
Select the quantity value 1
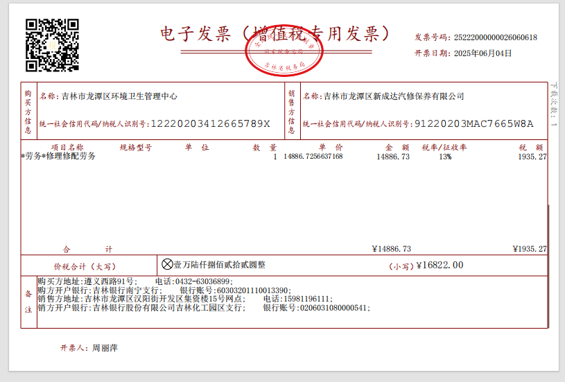tap(275, 157)
